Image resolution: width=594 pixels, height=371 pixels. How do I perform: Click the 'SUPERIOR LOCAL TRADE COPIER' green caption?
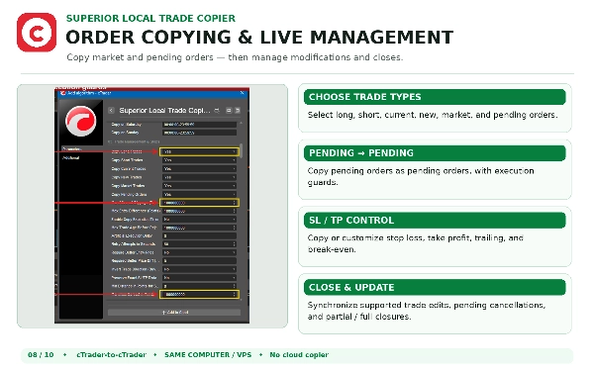(x=150, y=18)
